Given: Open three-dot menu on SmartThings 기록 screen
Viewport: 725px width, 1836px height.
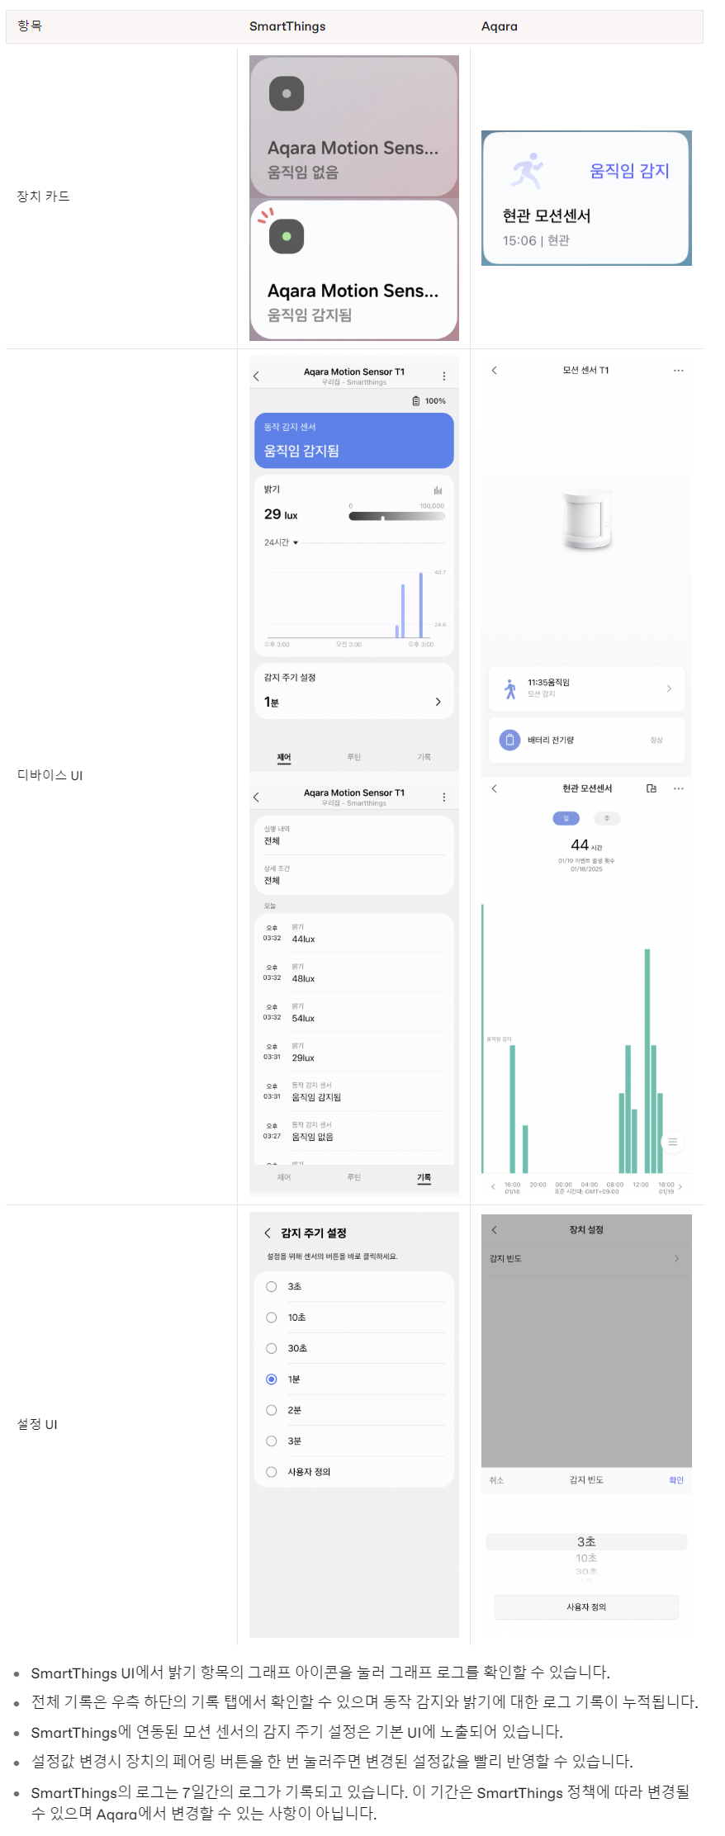Looking at the screenshot, I should (x=444, y=797).
